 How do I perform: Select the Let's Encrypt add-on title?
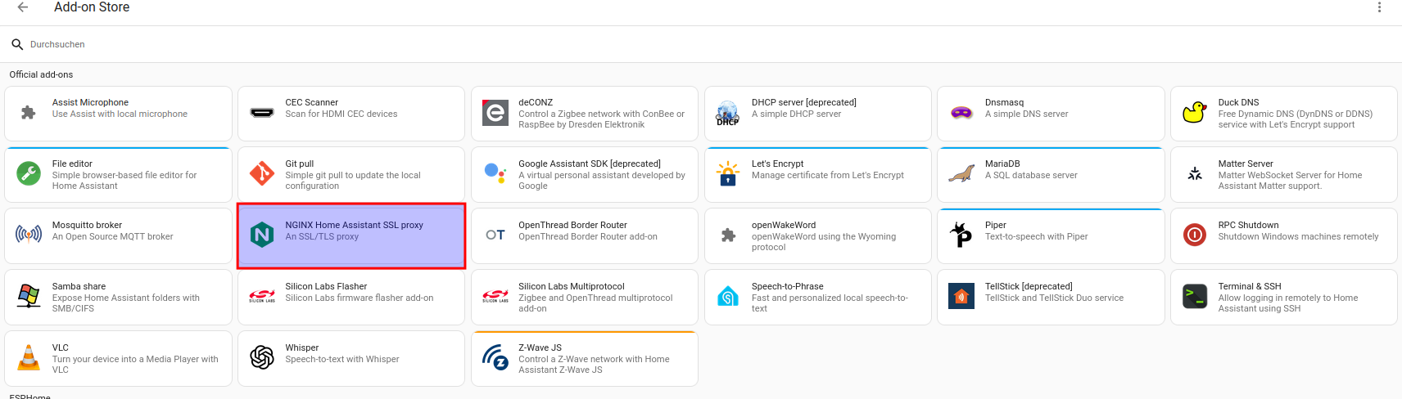pyautogui.click(x=777, y=164)
